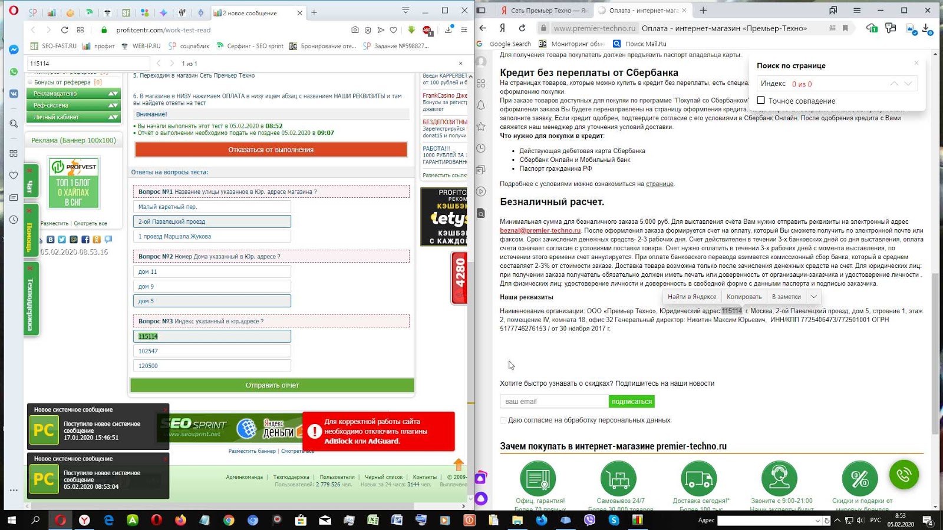The height and width of the screenshot is (530, 943).
Task: Go to next find match in Opera
Action: (x=172, y=63)
